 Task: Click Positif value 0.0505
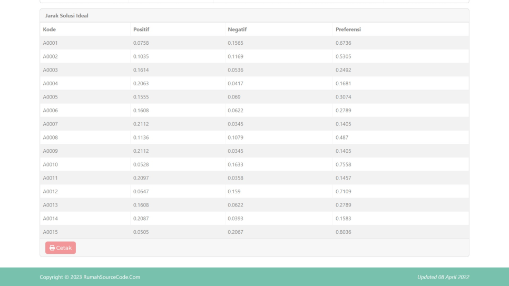[141, 232]
